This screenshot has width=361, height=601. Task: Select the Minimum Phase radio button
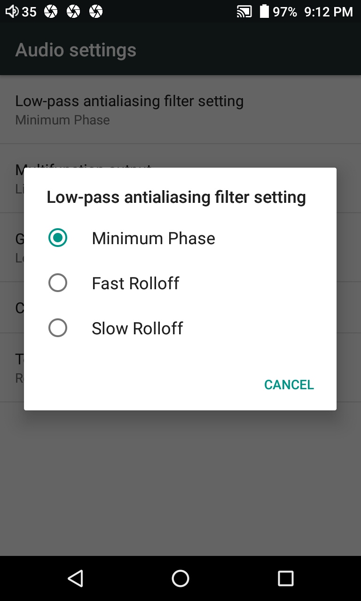coord(58,238)
